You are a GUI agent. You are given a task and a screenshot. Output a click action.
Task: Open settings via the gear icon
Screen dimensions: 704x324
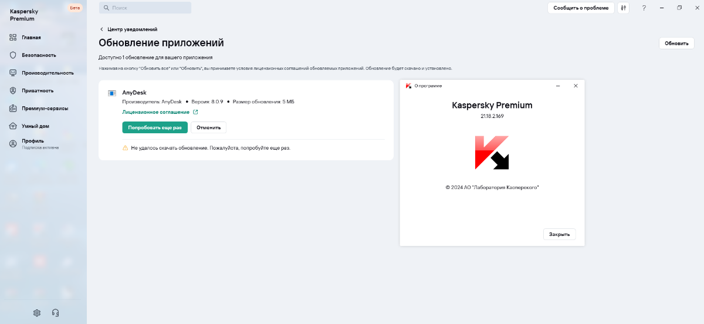coord(37,313)
